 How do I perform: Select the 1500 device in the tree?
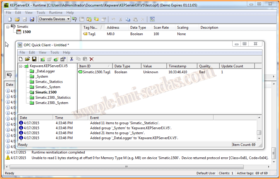[x=26, y=32]
